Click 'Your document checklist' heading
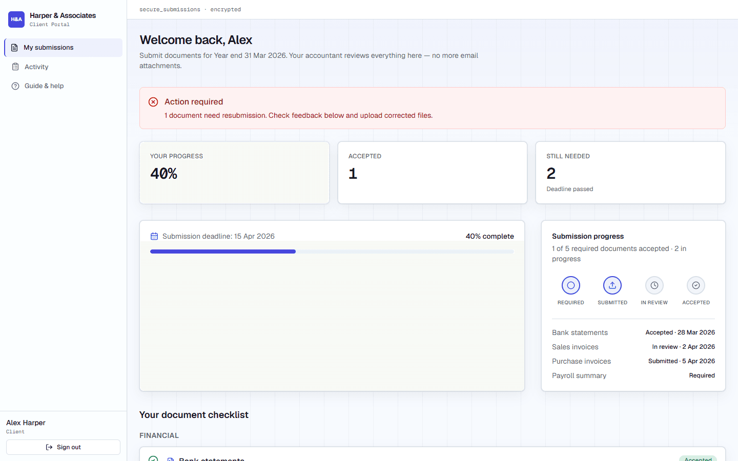Viewport: 738px width, 461px height. (194, 415)
